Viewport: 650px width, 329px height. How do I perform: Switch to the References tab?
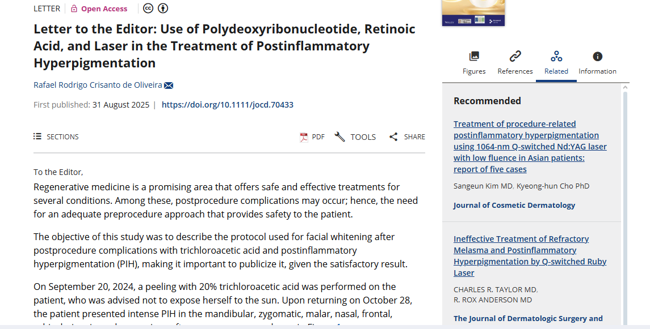click(515, 62)
